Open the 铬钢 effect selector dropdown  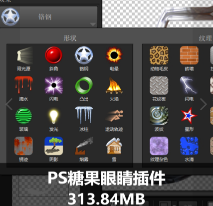[x=49, y=17]
